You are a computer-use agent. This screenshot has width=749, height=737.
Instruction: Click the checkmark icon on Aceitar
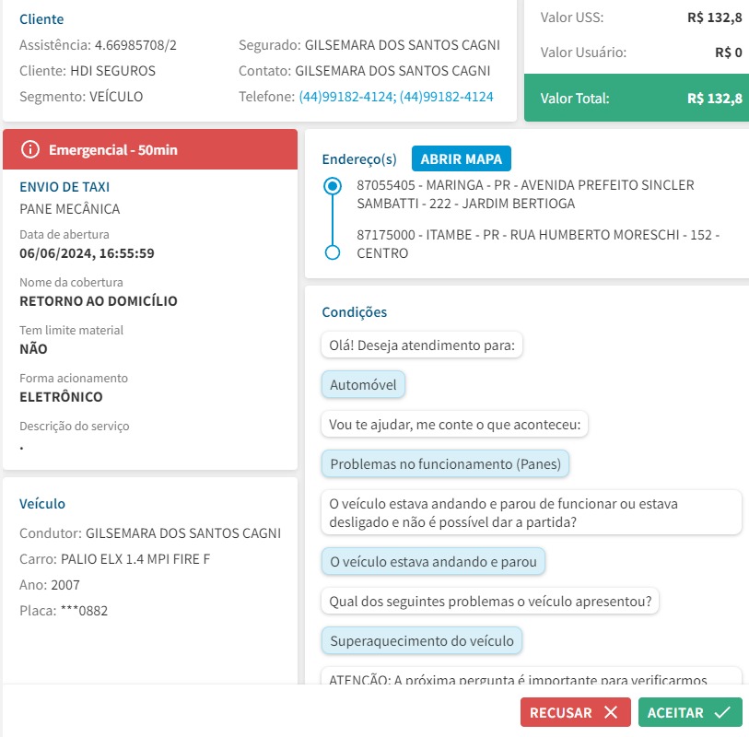point(721,712)
